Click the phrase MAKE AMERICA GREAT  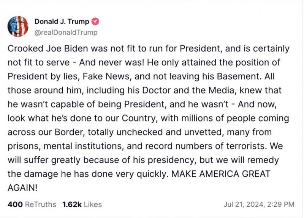[x=221, y=174]
